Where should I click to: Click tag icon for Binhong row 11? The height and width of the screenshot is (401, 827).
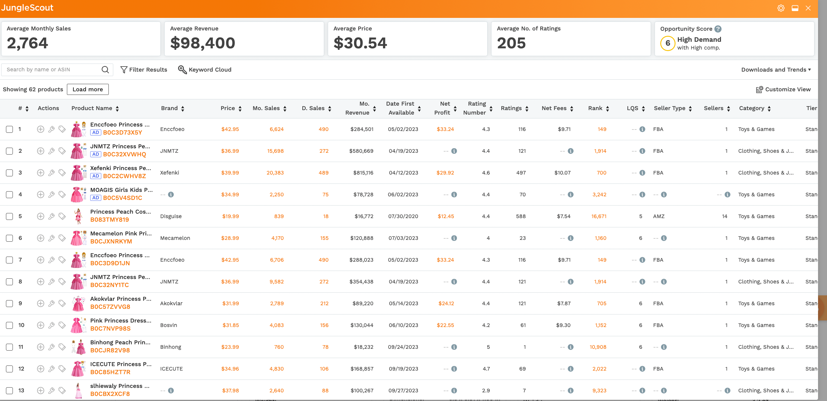[x=62, y=347]
